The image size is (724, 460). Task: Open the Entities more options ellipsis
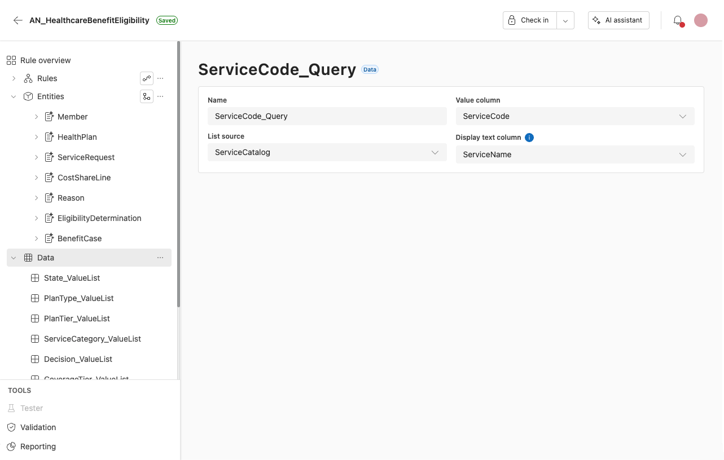[x=160, y=96]
